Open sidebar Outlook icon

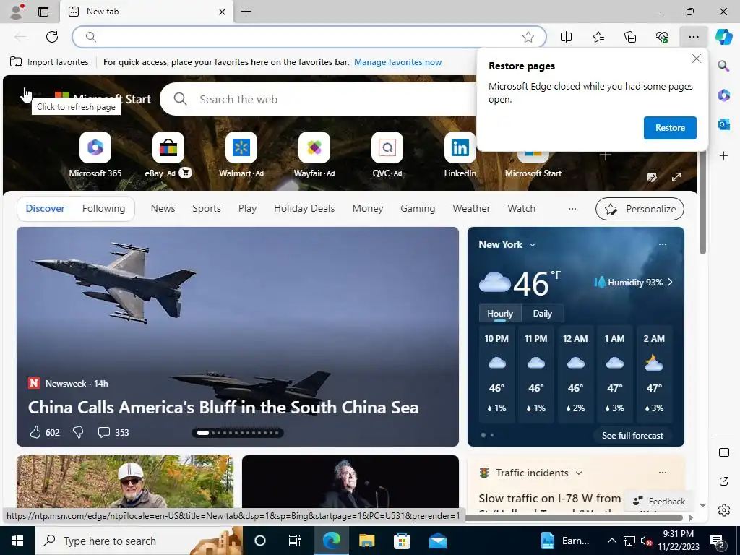(x=724, y=124)
